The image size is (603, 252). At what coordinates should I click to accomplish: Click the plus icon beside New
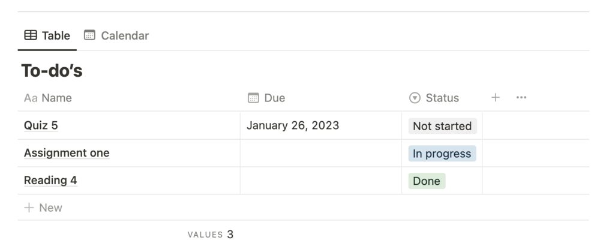29,208
